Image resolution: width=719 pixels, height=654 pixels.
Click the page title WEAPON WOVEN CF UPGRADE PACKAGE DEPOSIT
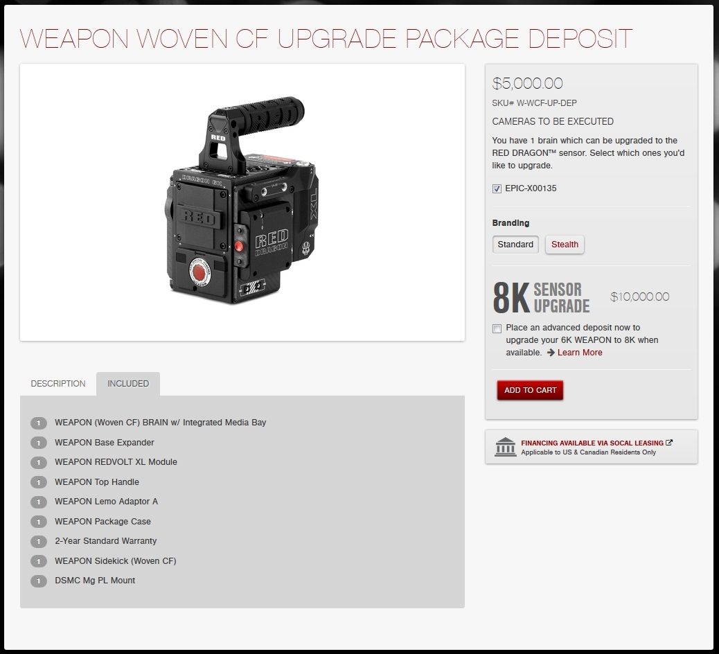coord(326,39)
